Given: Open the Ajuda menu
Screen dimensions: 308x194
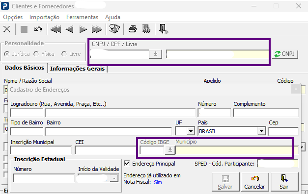Looking at the screenshot, I should (x=113, y=17).
